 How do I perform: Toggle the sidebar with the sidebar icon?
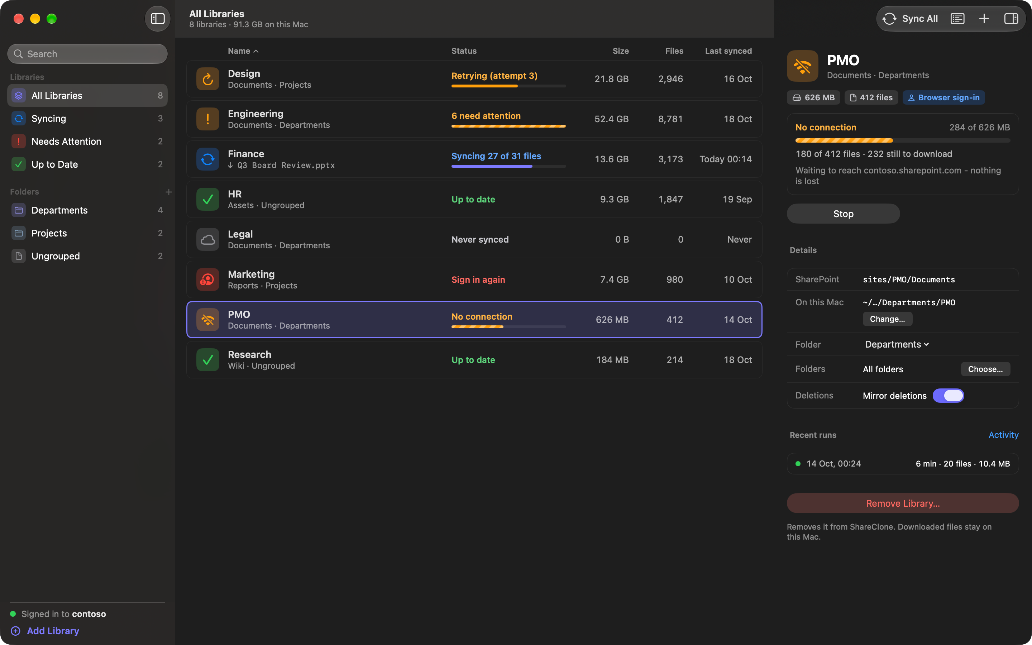[157, 19]
